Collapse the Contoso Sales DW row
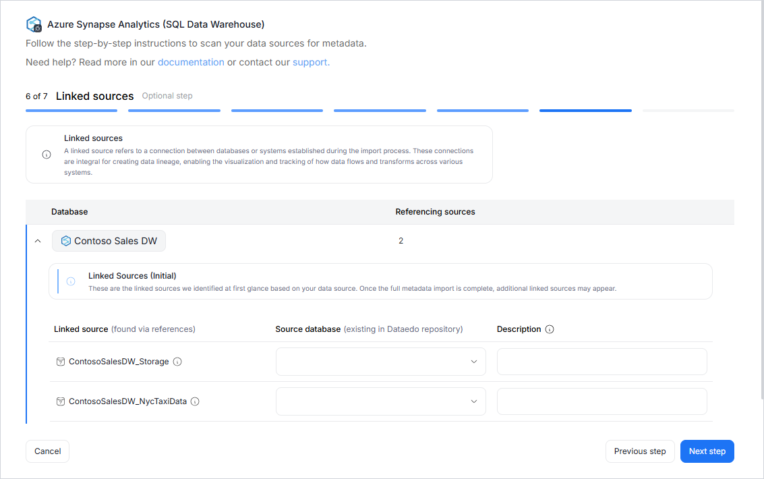 click(38, 241)
